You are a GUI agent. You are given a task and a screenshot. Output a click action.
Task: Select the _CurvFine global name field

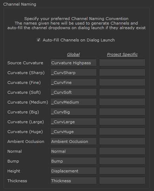tap(73, 83)
